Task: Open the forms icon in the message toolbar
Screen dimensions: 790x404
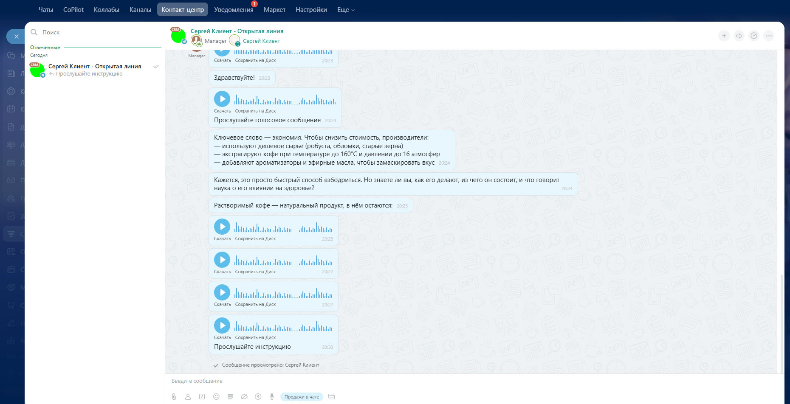Action: [230, 397]
